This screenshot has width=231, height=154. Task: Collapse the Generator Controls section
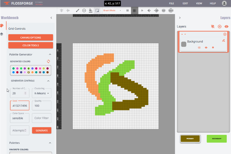[x=48, y=81]
